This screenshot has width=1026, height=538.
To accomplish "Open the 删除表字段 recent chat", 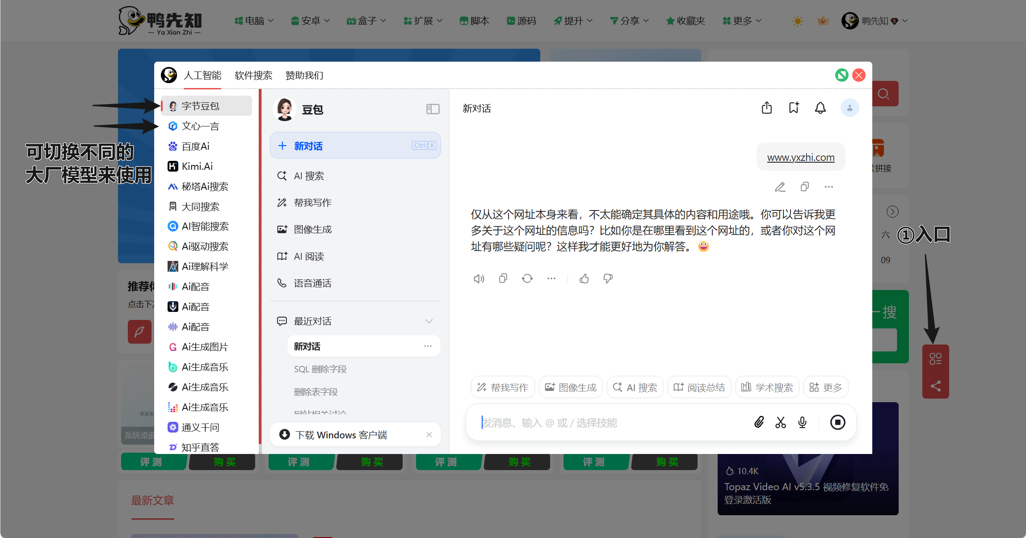I will point(315,392).
